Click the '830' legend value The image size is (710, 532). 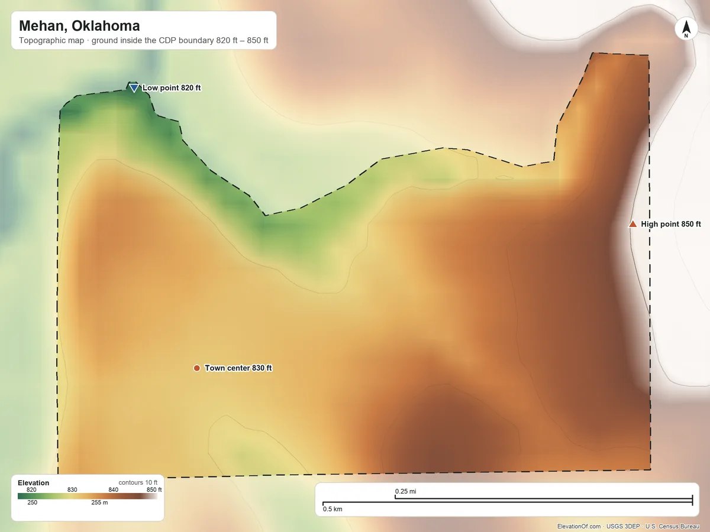pyautogui.click(x=72, y=489)
